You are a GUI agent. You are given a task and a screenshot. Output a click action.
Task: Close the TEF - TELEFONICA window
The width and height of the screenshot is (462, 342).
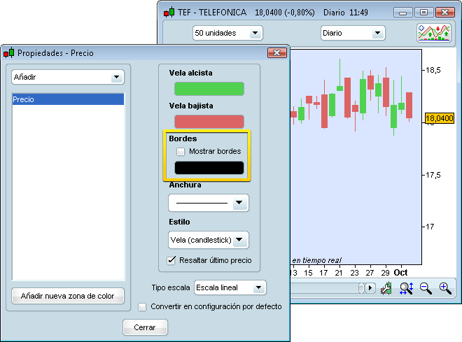point(445,13)
